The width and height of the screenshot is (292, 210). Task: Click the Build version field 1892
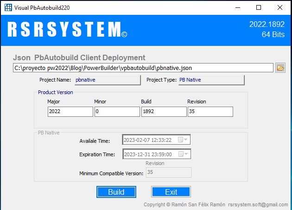coord(164,112)
